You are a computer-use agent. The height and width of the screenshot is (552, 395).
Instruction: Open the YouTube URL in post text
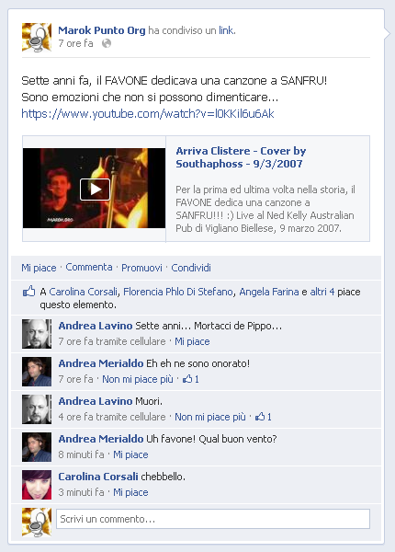(148, 114)
